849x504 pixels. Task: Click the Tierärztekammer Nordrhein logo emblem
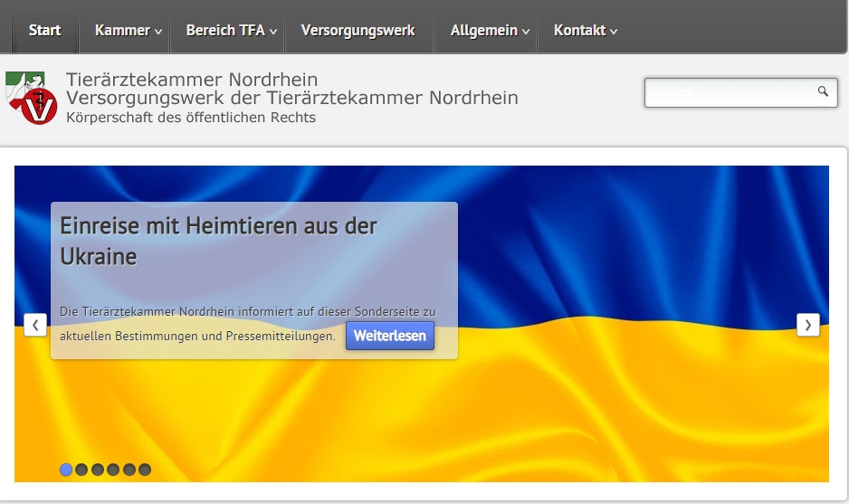[32, 98]
